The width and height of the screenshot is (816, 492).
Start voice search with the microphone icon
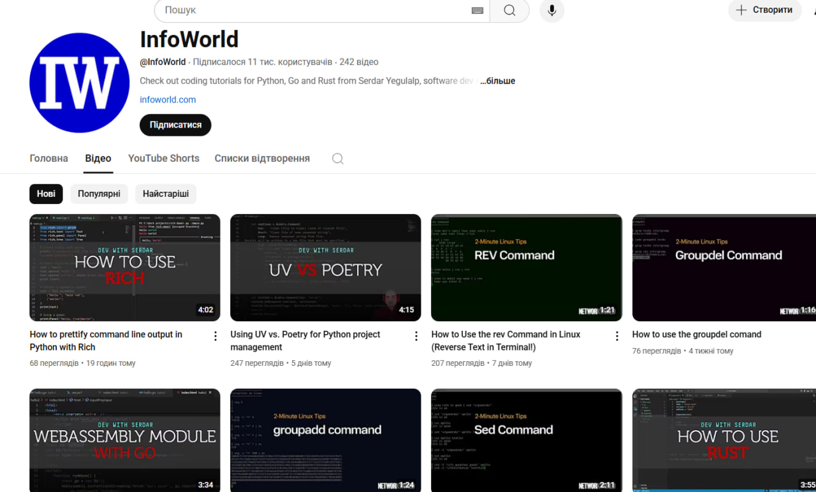tap(552, 10)
